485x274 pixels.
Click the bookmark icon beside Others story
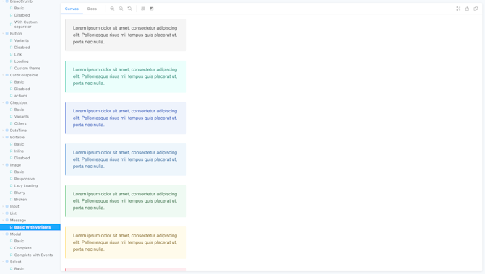tap(11, 123)
